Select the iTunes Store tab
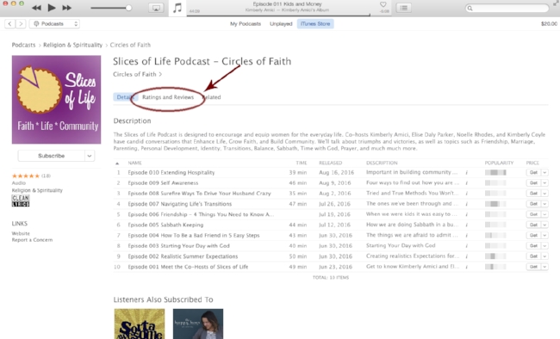The width and height of the screenshot is (560, 339). coord(315,23)
